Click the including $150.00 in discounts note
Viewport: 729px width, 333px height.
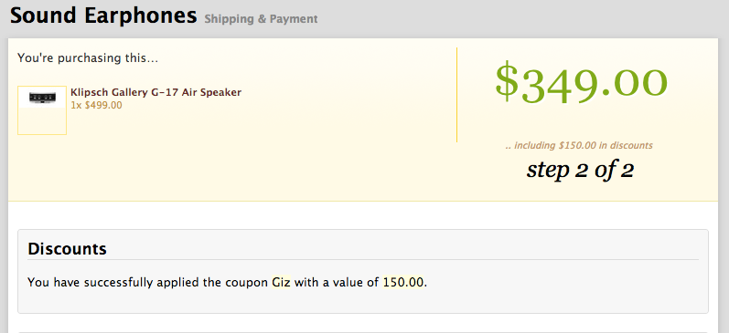[579, 146]
